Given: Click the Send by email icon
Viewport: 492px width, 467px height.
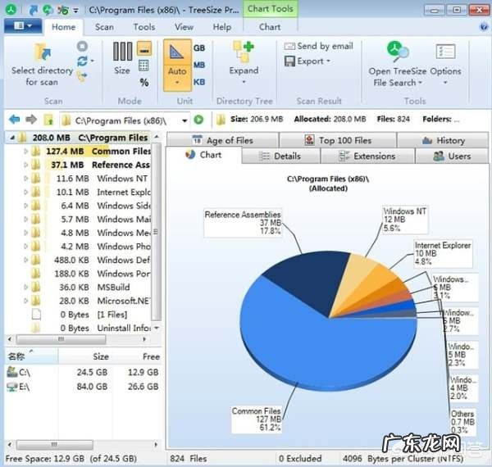Looking at the screenshot, I should pos(289,47).
